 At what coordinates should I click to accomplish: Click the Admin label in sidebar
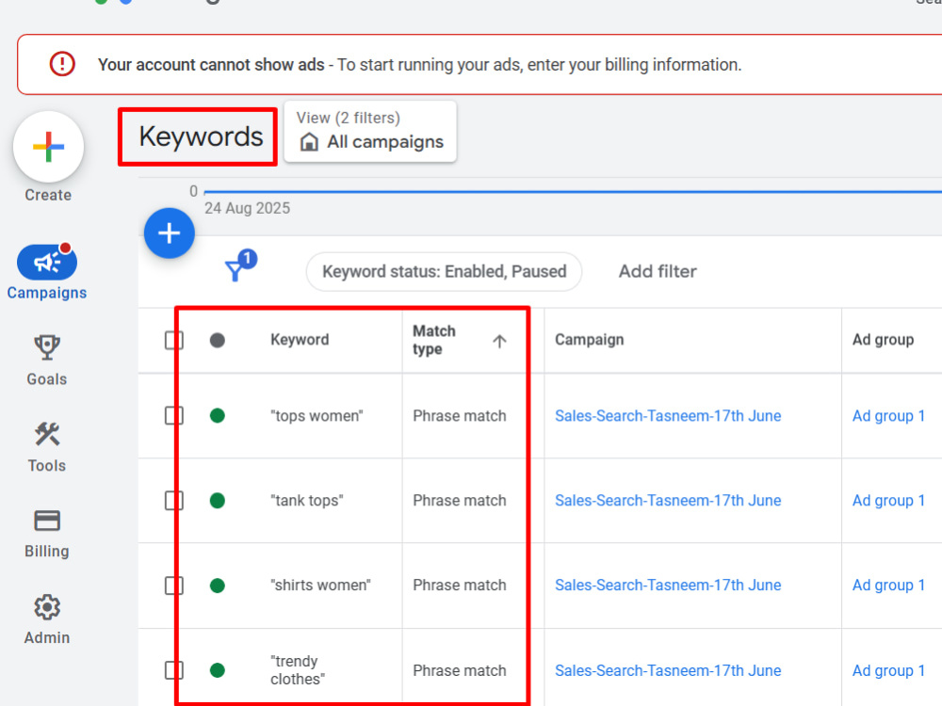(x=47, y=637)
